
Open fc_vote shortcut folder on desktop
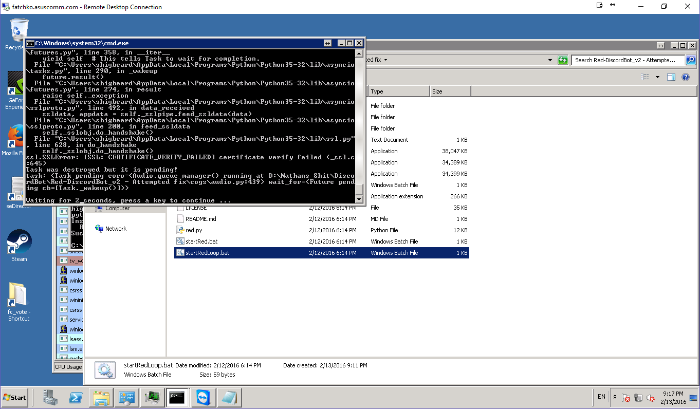tap(19, 302)
